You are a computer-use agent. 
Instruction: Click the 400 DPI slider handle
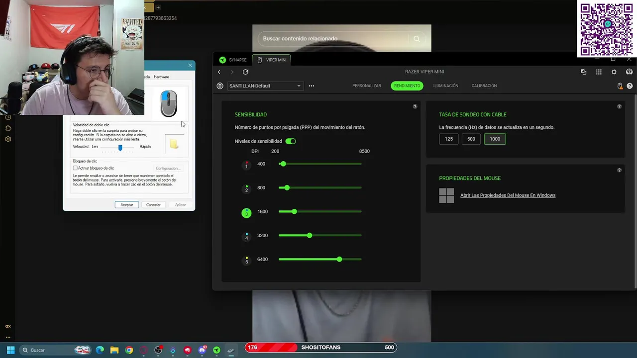(x=283, y=164)
